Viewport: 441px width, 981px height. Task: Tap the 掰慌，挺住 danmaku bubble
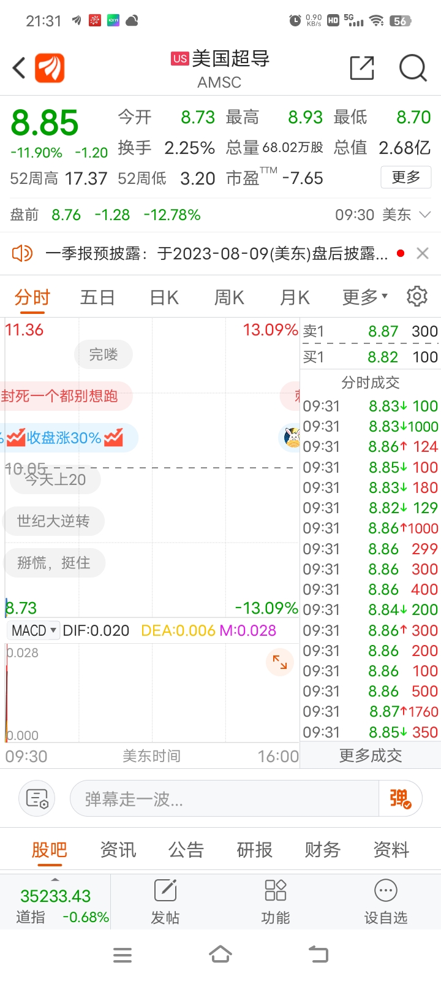tap(54, 563)
